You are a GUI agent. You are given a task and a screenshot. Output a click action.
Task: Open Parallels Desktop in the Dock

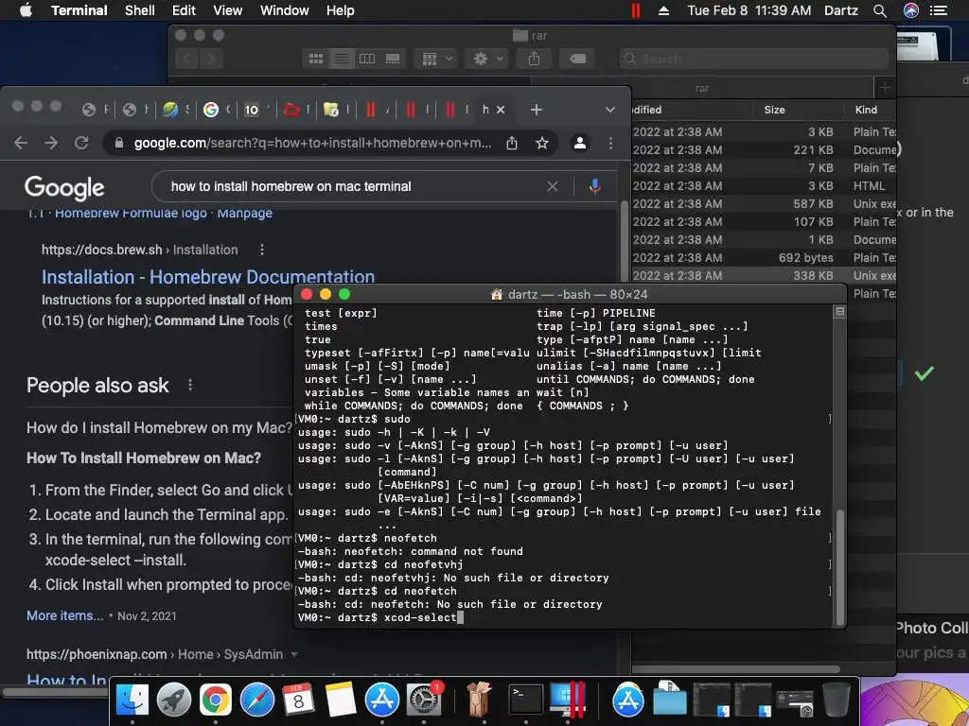pyautogui.click(x=568, y=700)
